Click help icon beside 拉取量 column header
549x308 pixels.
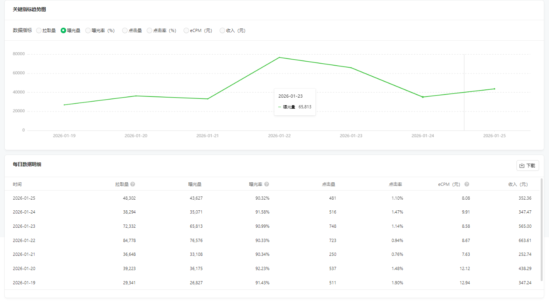133,184
